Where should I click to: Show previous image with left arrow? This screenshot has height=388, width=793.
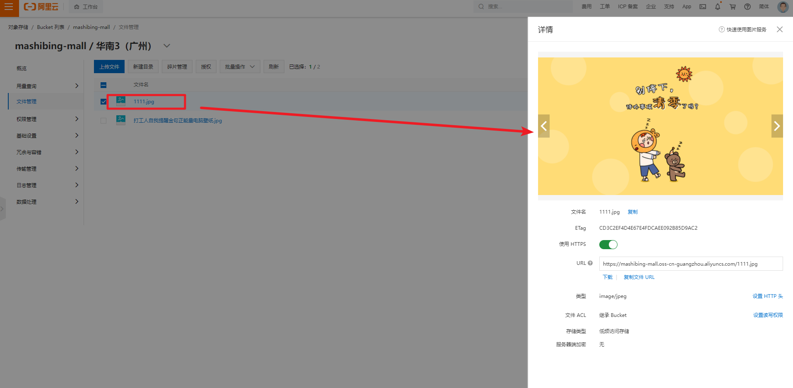[x=544, y=126]
